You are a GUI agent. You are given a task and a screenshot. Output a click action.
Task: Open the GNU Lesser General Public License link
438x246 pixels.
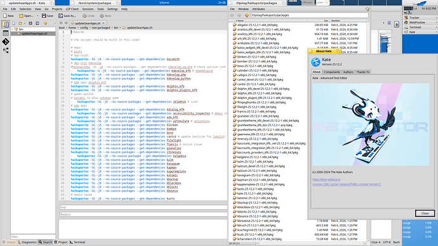pyautogui.click(x=347, y=184)
